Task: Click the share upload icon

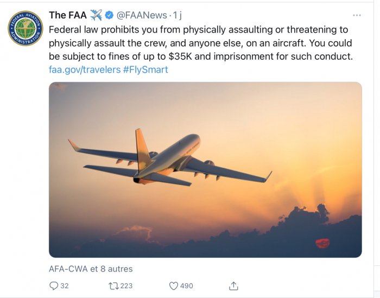Action: coord(233,286)
